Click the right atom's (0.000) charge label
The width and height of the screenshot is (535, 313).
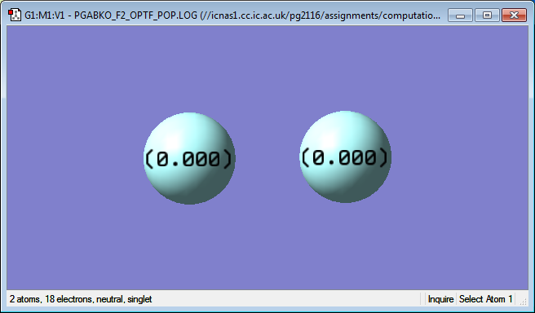[x=345, y=157]
